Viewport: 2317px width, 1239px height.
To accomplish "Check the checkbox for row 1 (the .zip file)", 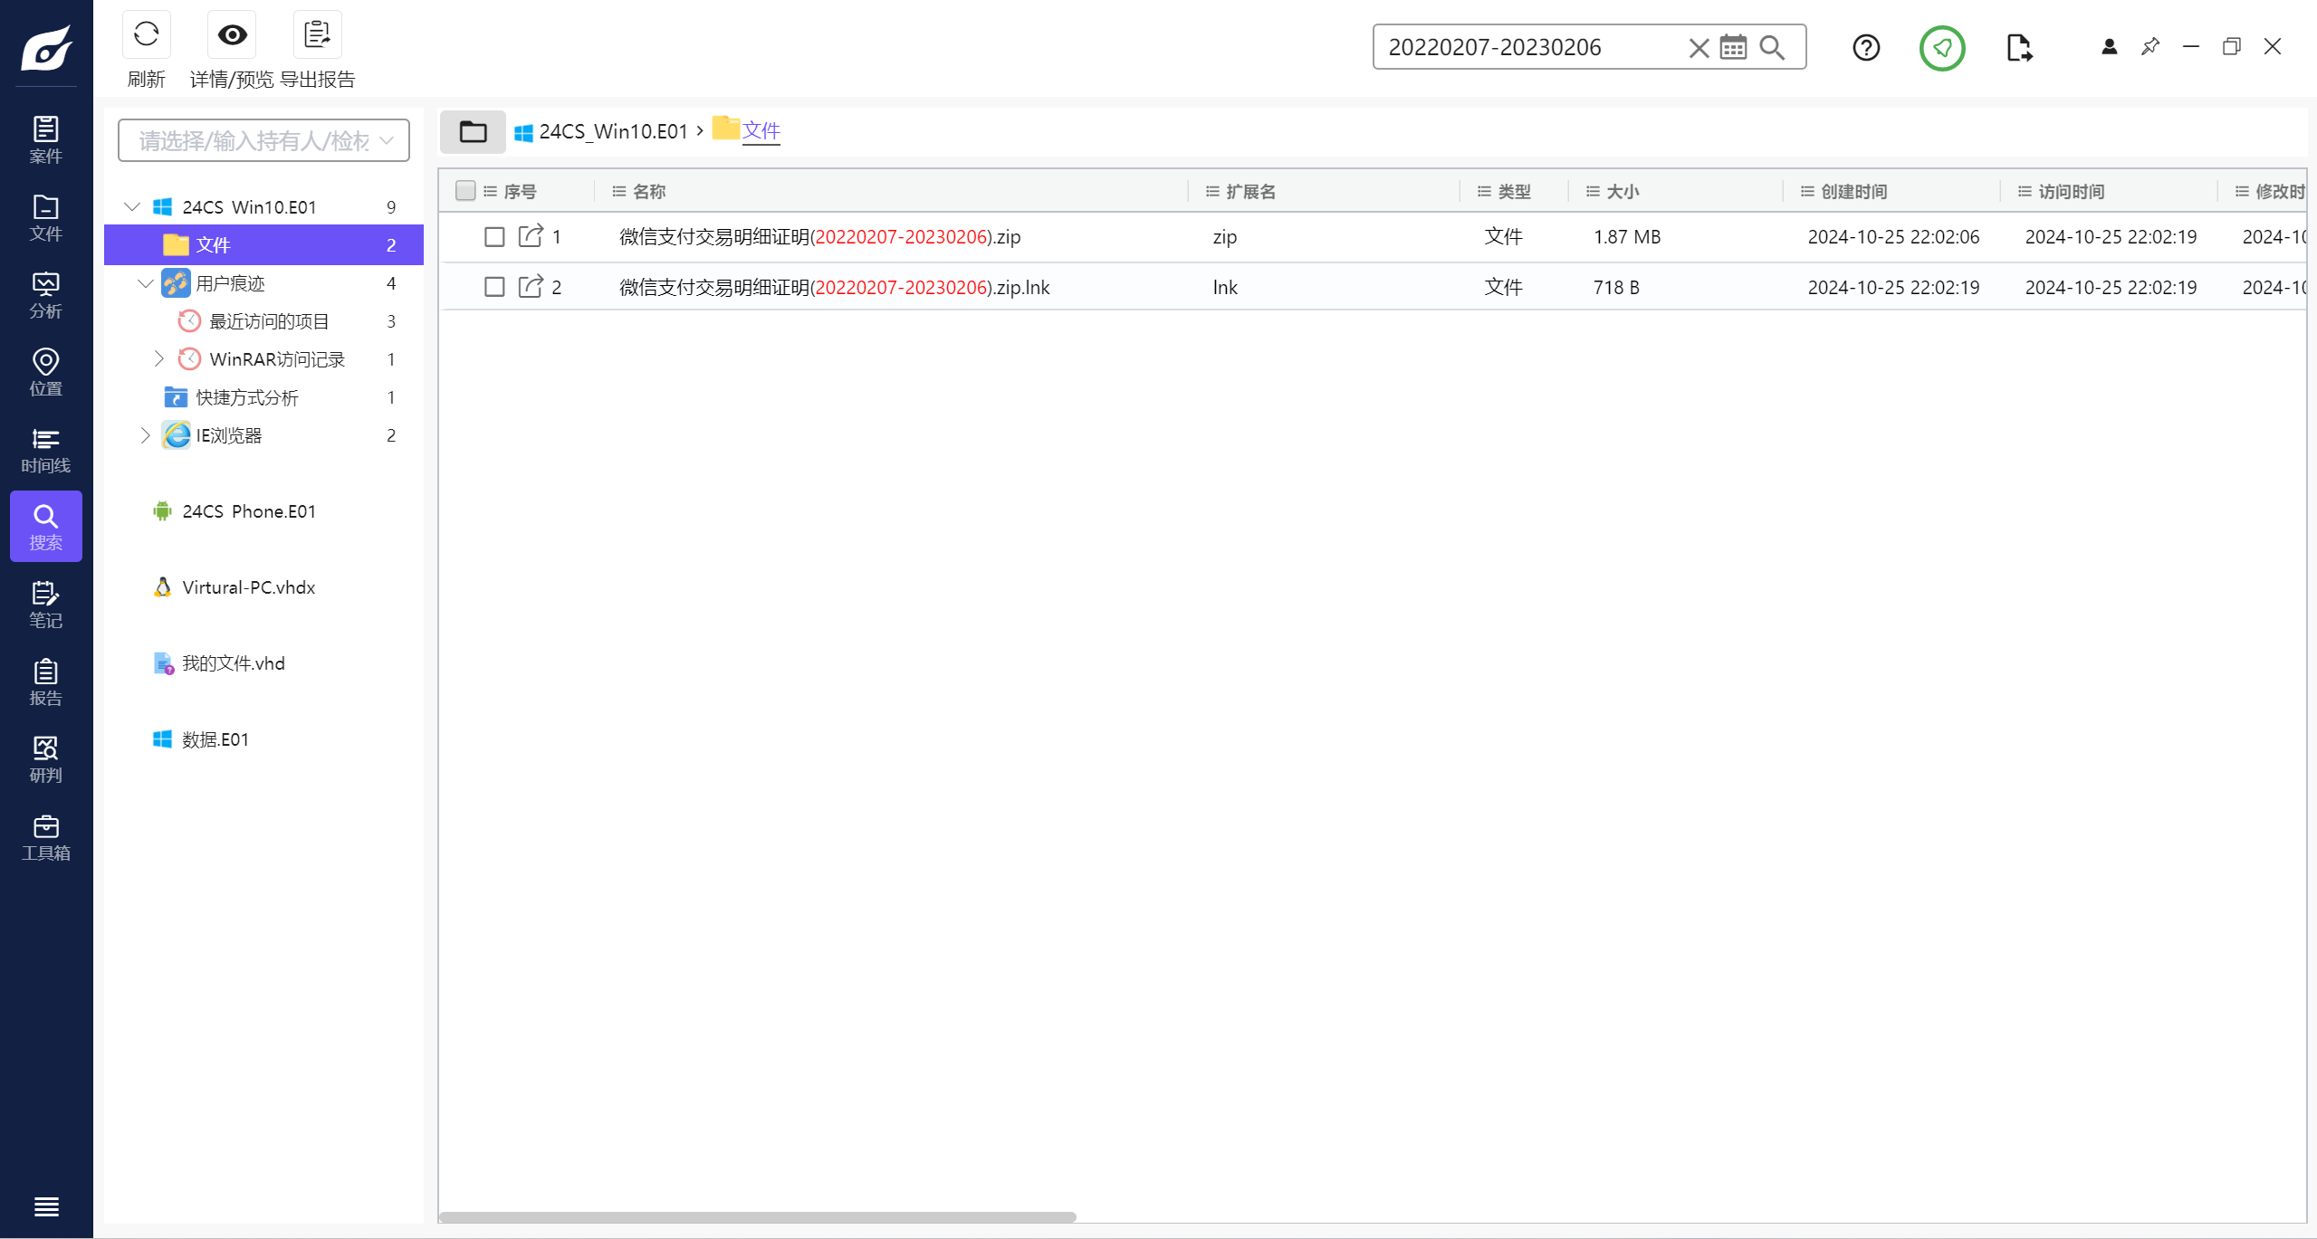I will point(494,237).
